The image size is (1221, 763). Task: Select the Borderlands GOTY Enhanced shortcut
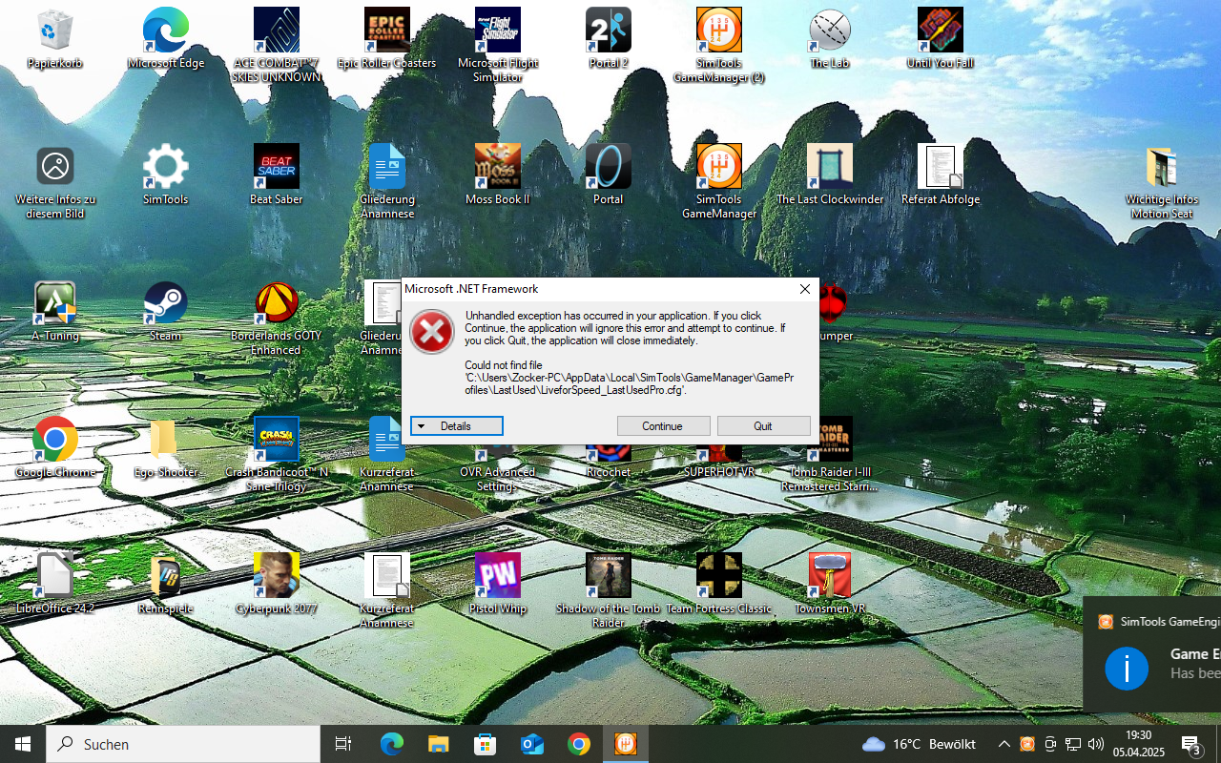277,320
